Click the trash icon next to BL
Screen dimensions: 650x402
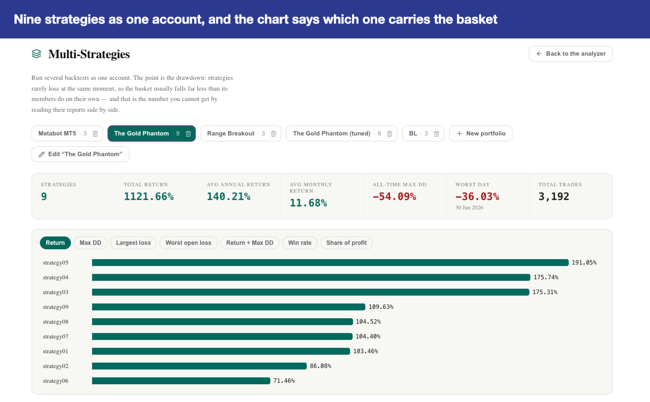pyautogui.click(x=436, y=134)
